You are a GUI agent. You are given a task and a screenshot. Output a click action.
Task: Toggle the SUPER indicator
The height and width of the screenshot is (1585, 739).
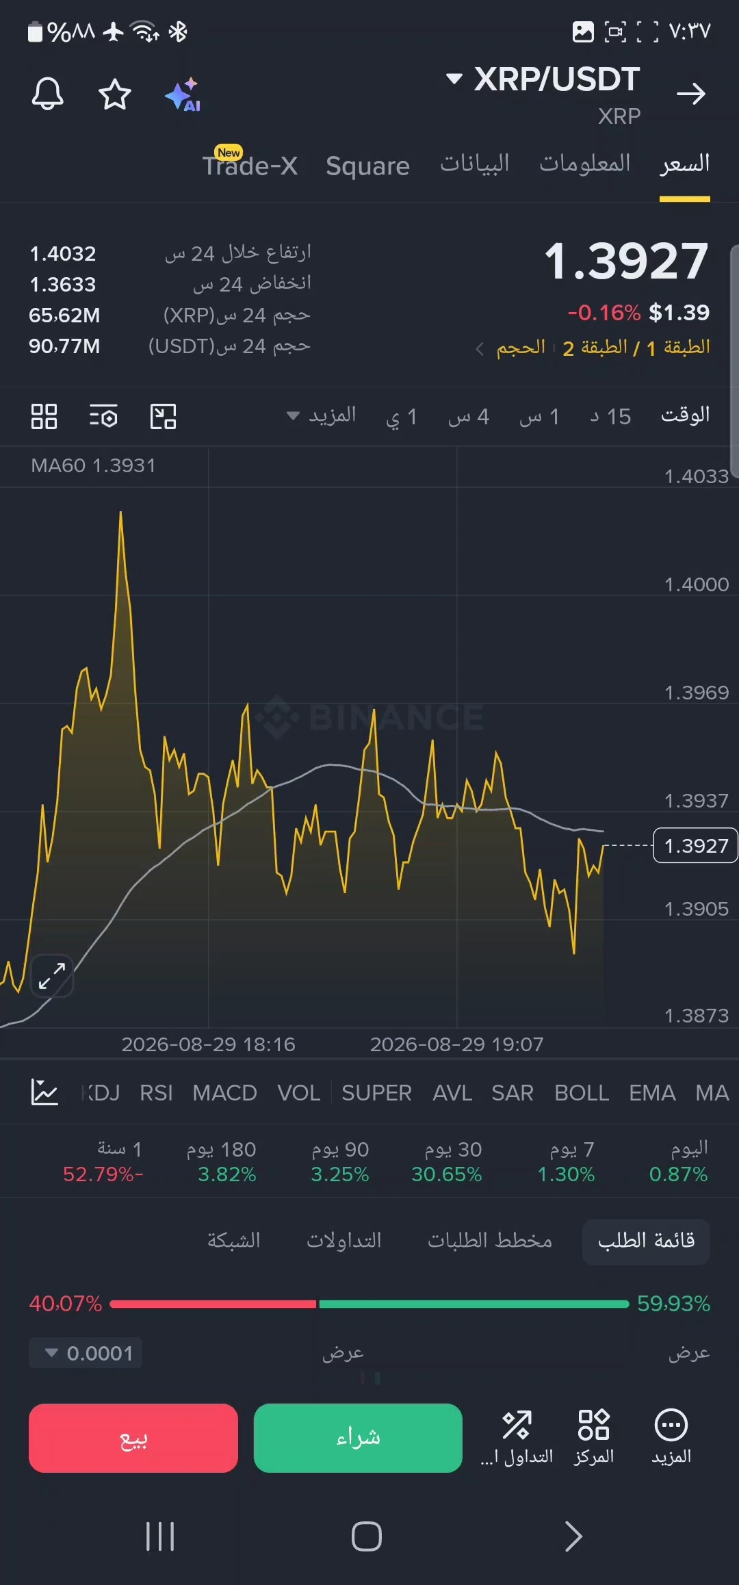(x=376, y=1093)
